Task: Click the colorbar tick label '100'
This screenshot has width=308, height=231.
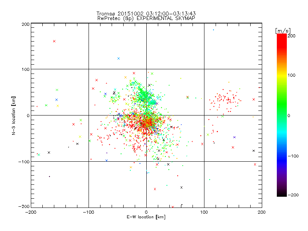Action: 291,75
